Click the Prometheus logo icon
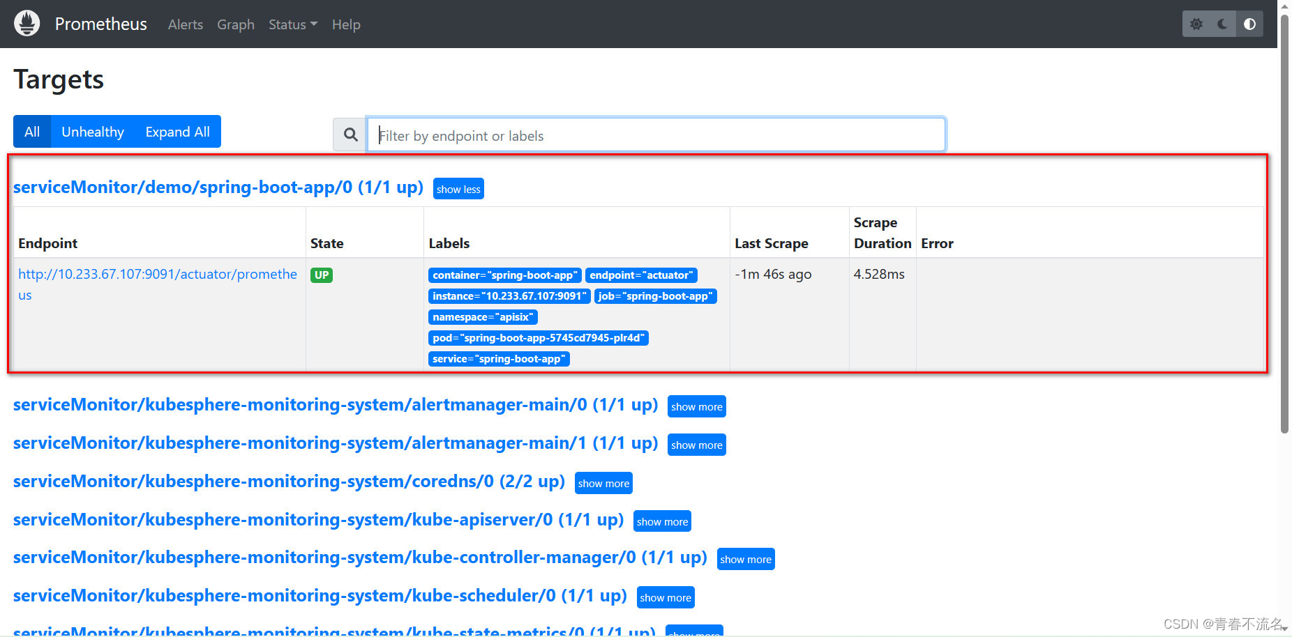 [27, 22]
